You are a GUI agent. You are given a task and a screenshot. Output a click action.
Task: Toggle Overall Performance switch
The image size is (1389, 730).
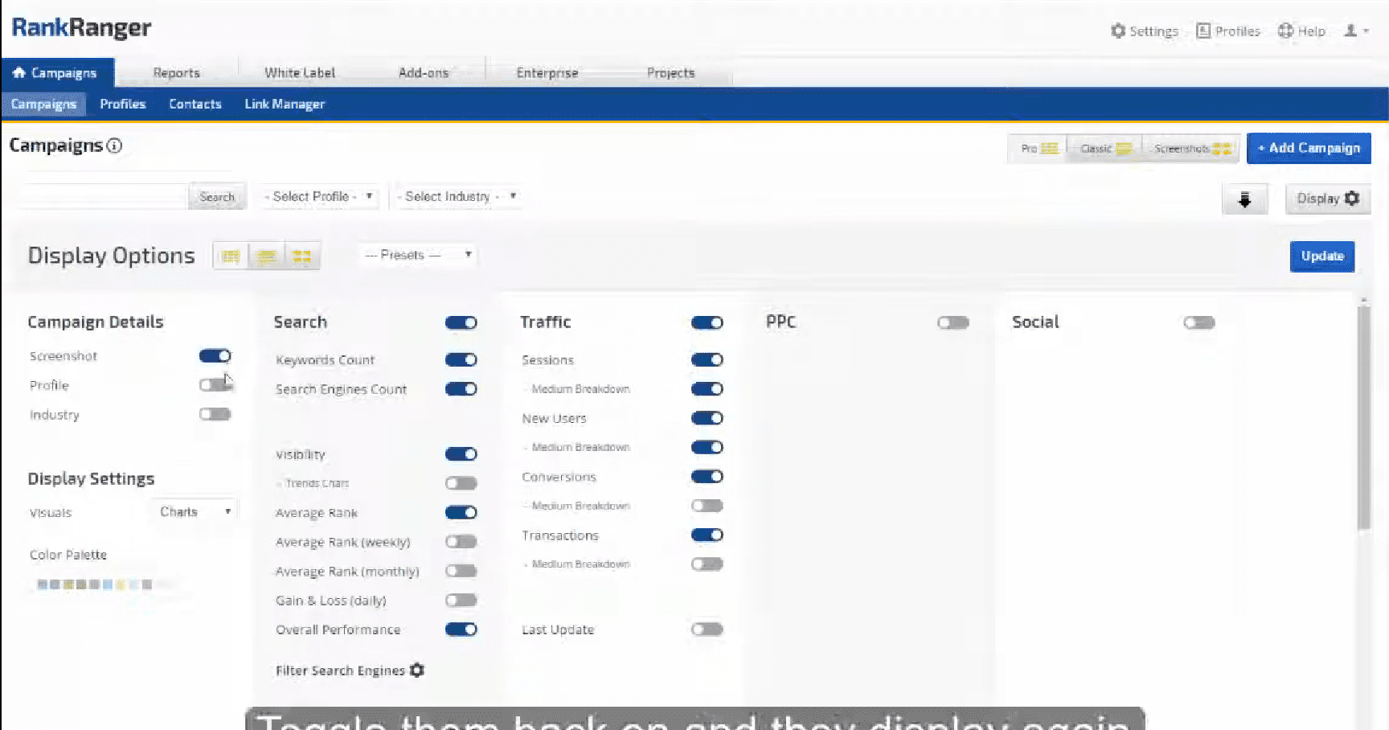461,630
